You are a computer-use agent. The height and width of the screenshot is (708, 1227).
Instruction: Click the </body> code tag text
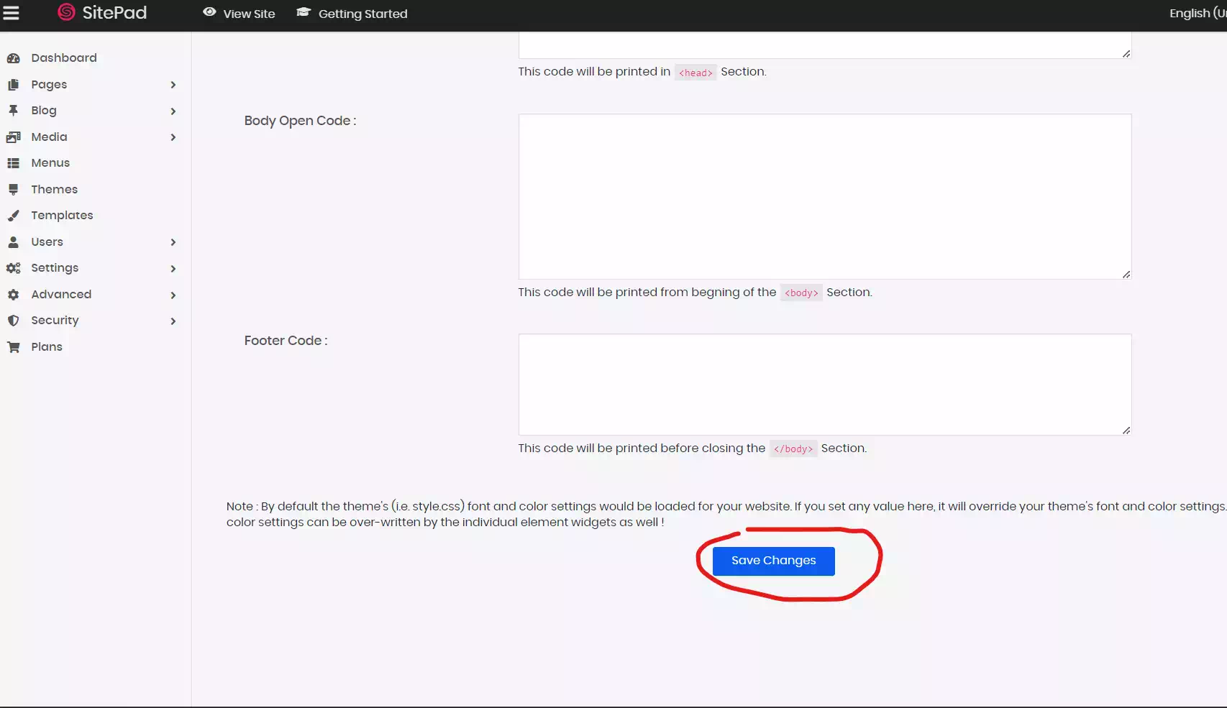(x=793, y=449)
